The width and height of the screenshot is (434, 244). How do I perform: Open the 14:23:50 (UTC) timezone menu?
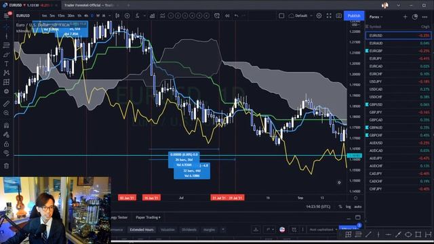coord(318,207)
